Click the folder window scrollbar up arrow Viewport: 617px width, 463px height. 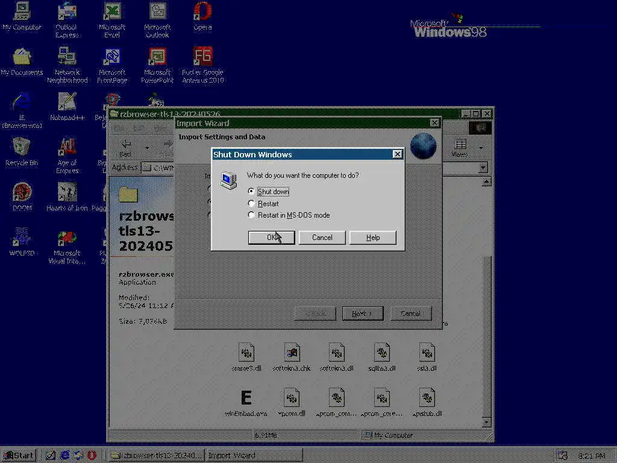point(486,181)
